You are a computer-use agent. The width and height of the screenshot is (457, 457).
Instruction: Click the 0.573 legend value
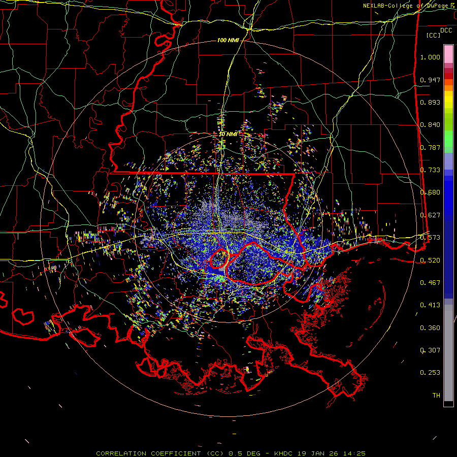pyautogui.click(x=430, y=238)
